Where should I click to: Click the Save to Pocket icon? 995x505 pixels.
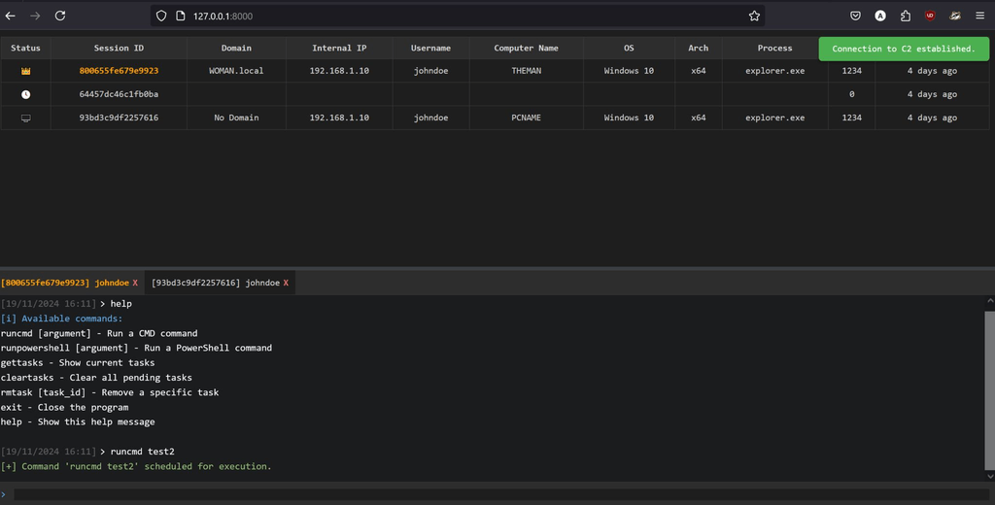pos(855,16)
